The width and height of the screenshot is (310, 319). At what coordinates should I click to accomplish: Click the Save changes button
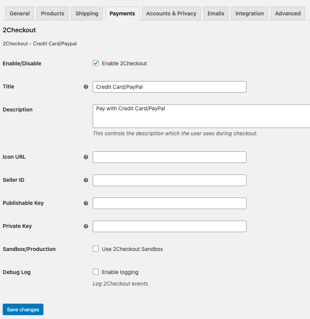click(x=23, y=309)
